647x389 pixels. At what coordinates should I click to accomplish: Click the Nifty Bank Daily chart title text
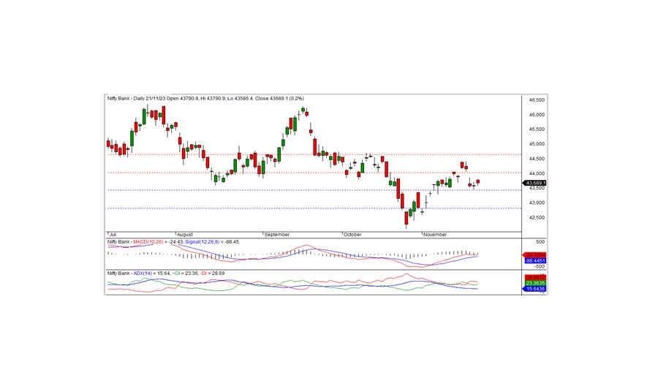click(x=205, y=99)
